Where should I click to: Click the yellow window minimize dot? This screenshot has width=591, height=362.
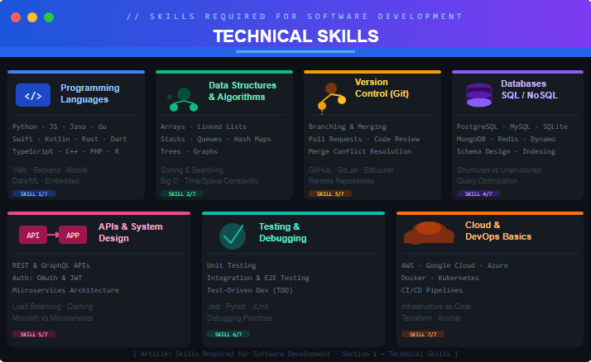[32, 17]
